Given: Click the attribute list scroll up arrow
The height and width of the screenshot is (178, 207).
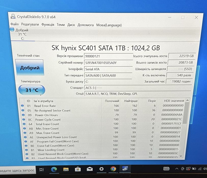Looking at the screenshot, I should click(x=187, y=100).
